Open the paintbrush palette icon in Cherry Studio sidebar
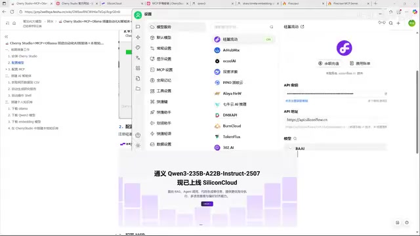The width and height of the screenshot is (420, 236). tap(138, 47)
